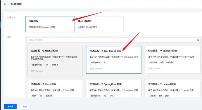Click the blue back arrow icon
This screenshot has width=202, height=110.
5,4
